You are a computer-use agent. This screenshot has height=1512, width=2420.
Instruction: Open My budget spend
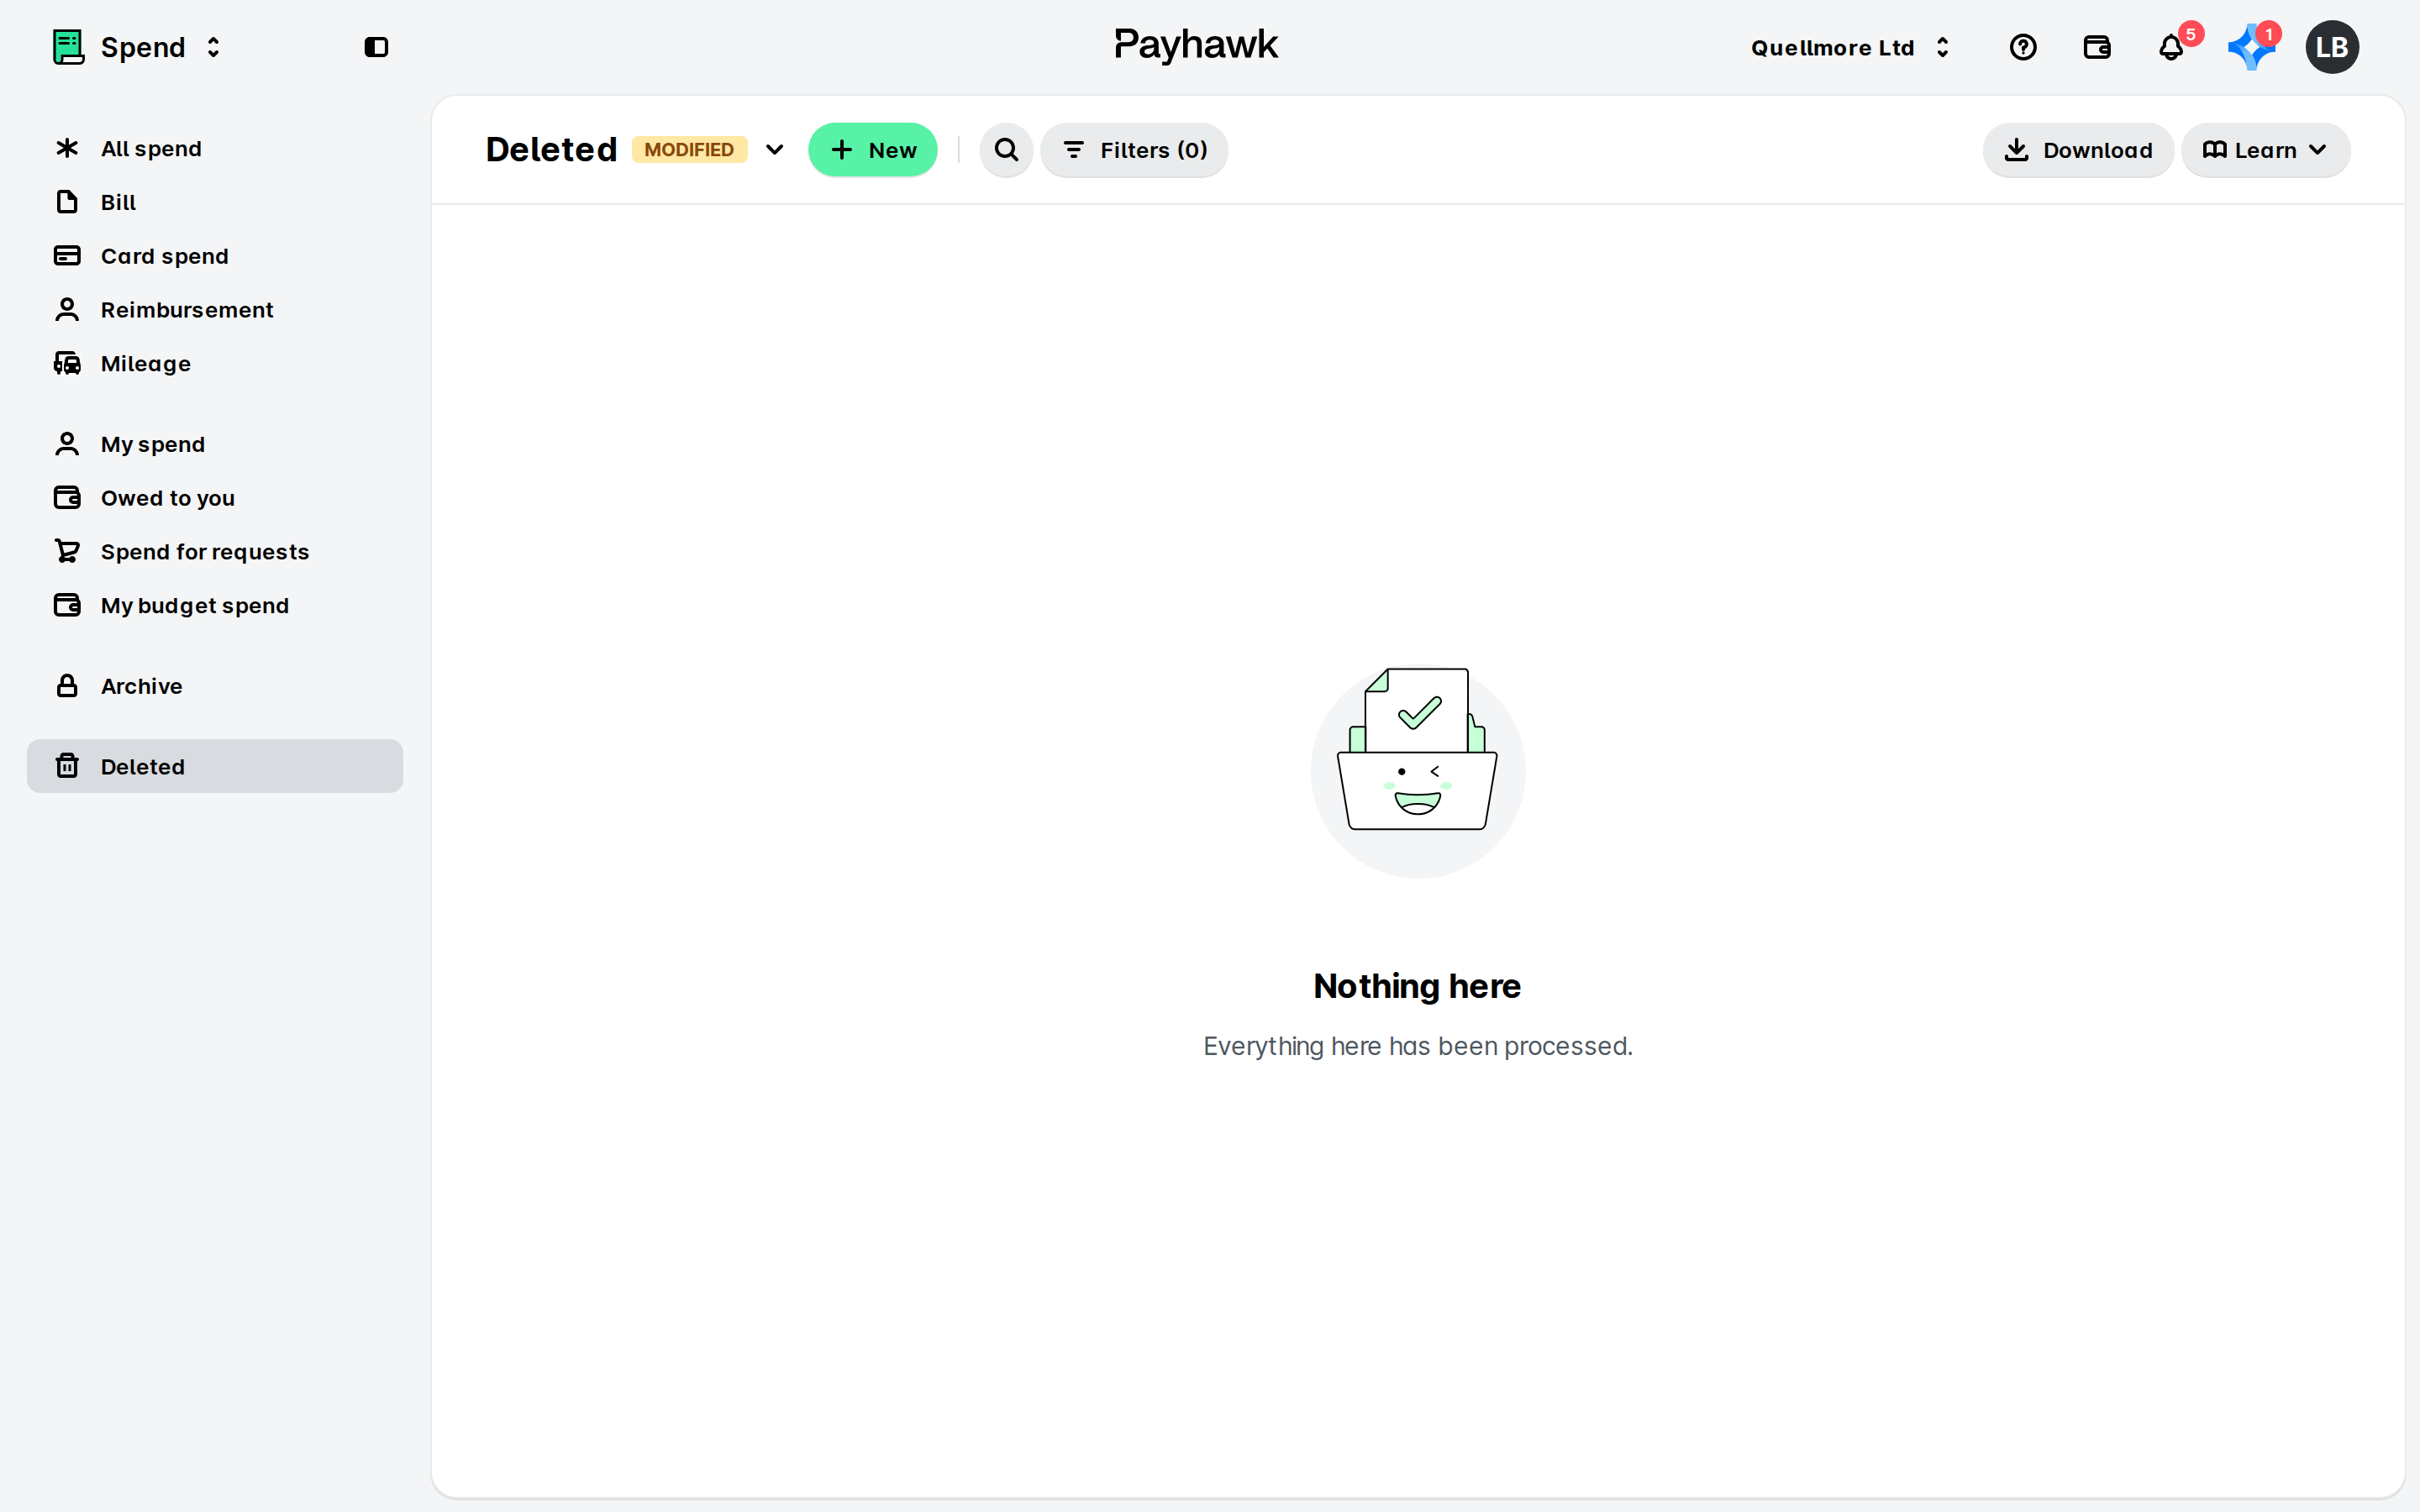point(215,605)
